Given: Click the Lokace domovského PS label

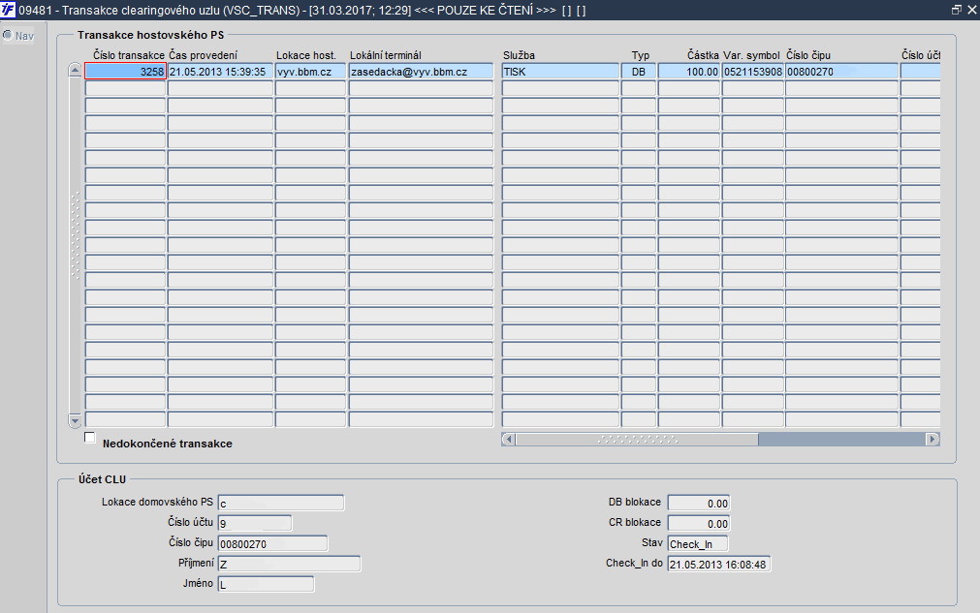Looking at the screenshot, I should (x=157, y=502).
